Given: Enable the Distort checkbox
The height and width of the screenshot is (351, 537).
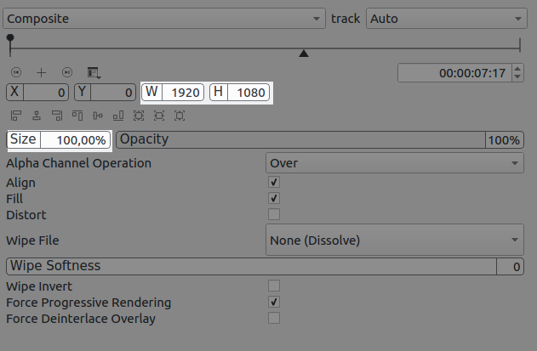Looking at the screenshot, I should pyautogui.click(x=274, y=214).
